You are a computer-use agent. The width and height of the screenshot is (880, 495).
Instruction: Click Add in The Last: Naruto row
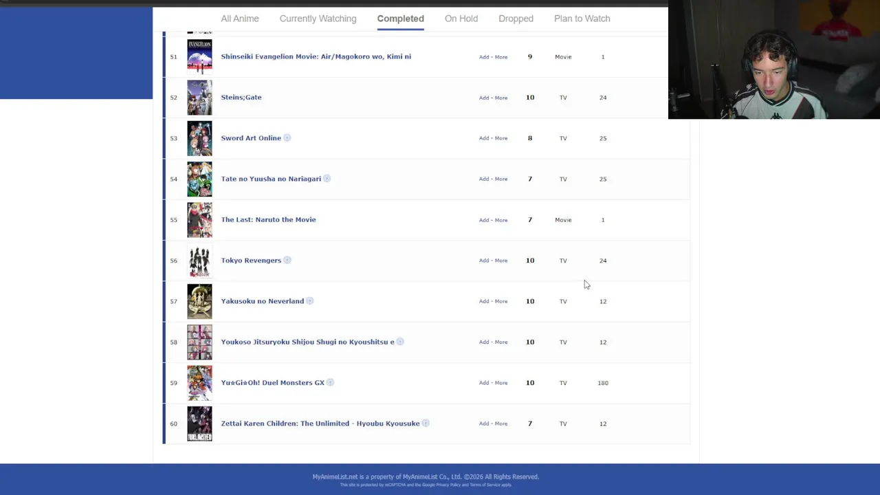pos(484,220)
